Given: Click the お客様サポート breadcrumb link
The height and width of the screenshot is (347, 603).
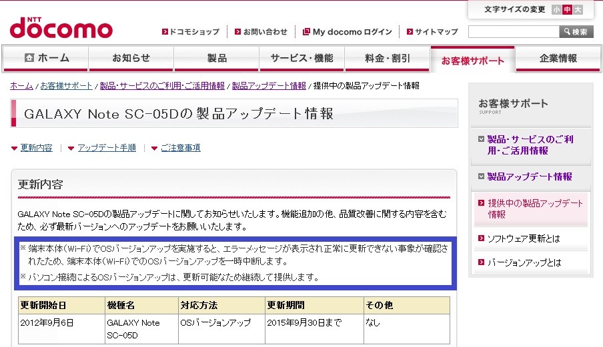Looking at the screenshot, I should 66,86.
